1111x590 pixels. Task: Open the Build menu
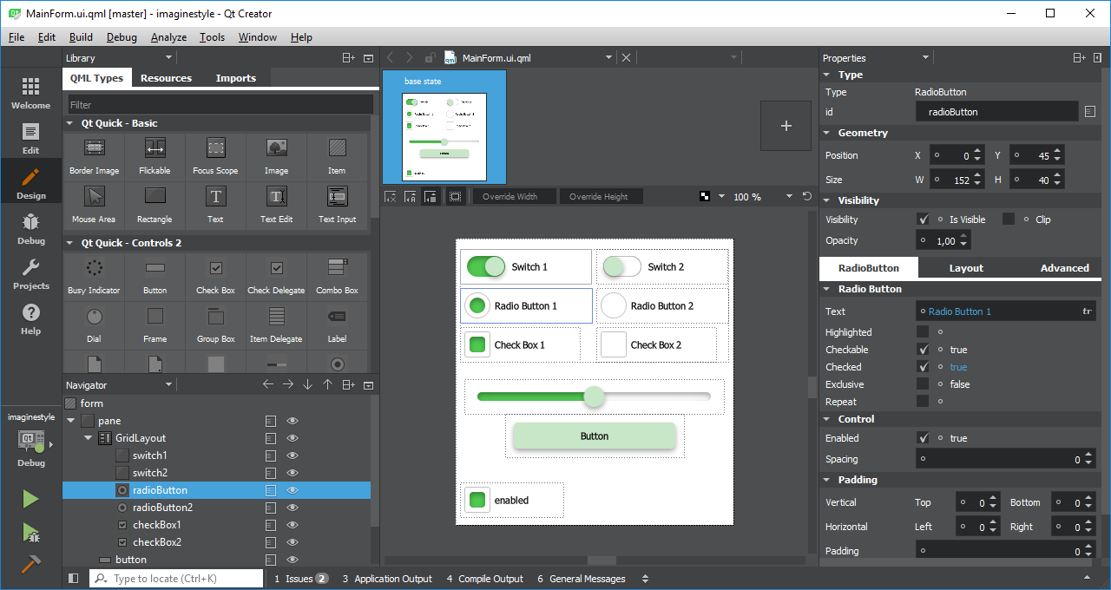(81, 37)
